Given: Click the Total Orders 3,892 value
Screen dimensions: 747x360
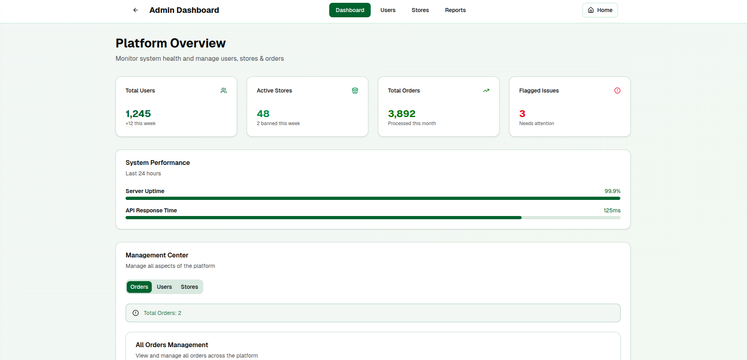Looking at the screenshot, I should [x=401, y=114].
